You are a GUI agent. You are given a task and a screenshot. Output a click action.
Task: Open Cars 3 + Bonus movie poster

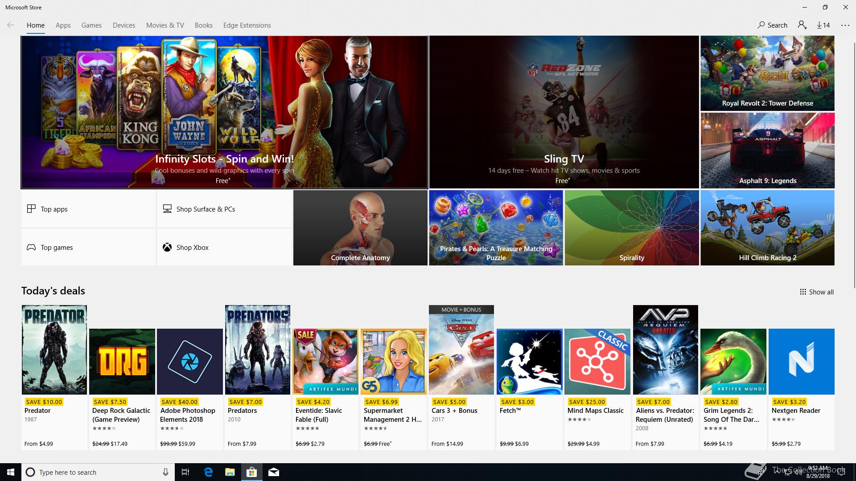461,350
